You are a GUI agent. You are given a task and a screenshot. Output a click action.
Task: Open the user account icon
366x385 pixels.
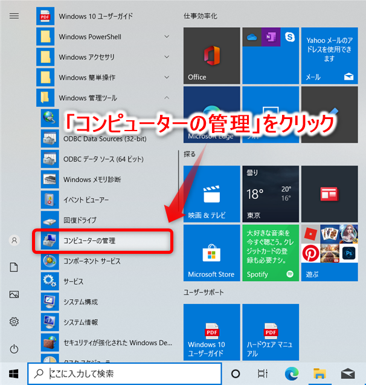14,240
